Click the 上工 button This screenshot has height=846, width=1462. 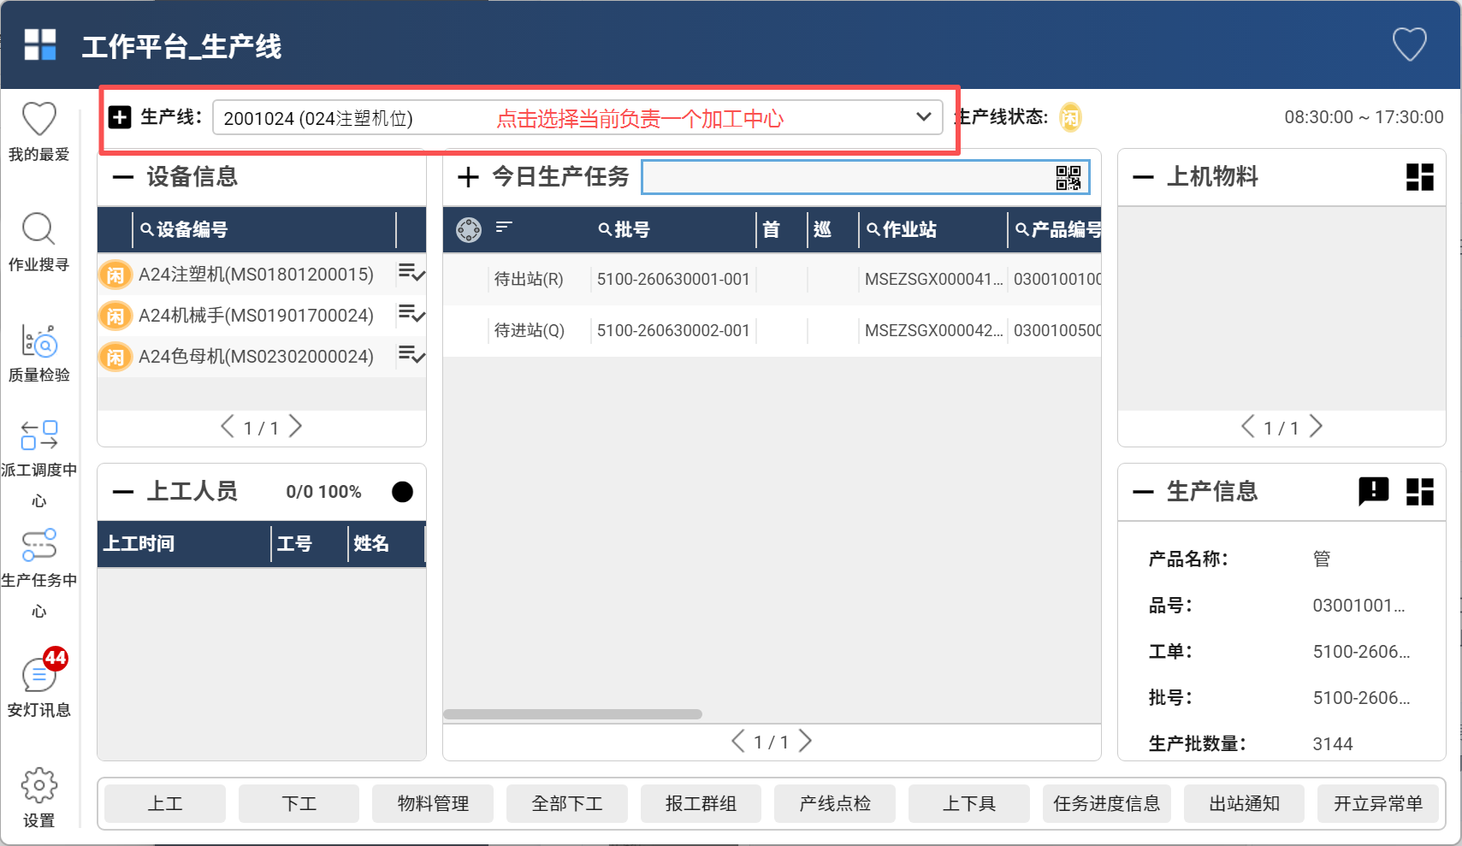point(165,803)
